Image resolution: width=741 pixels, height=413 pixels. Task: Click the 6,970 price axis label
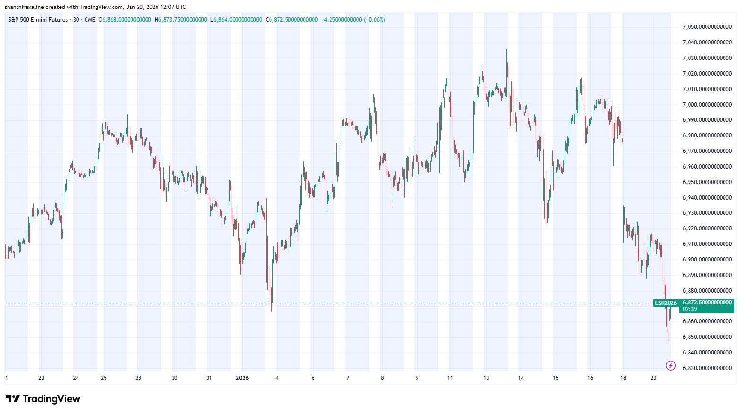pos(707,151)
